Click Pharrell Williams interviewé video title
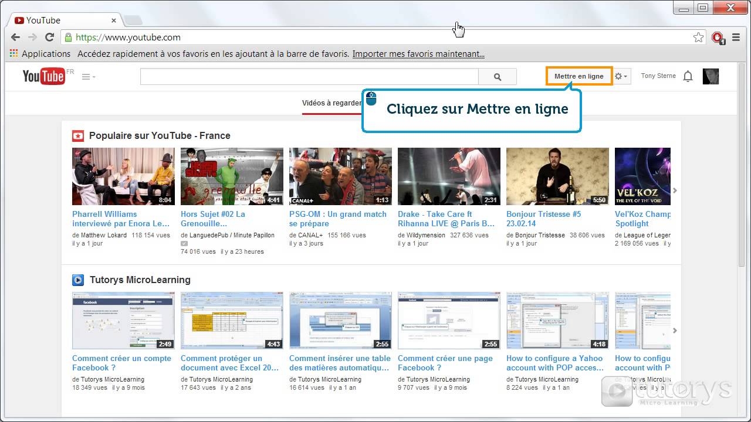This screenshot has width=751, height=422. tap(121, 219)
